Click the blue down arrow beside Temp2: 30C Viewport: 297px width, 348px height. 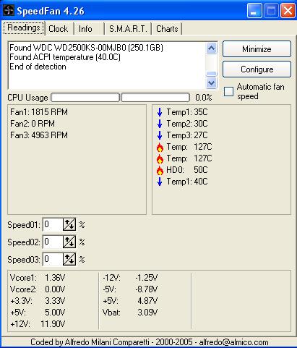160,124
